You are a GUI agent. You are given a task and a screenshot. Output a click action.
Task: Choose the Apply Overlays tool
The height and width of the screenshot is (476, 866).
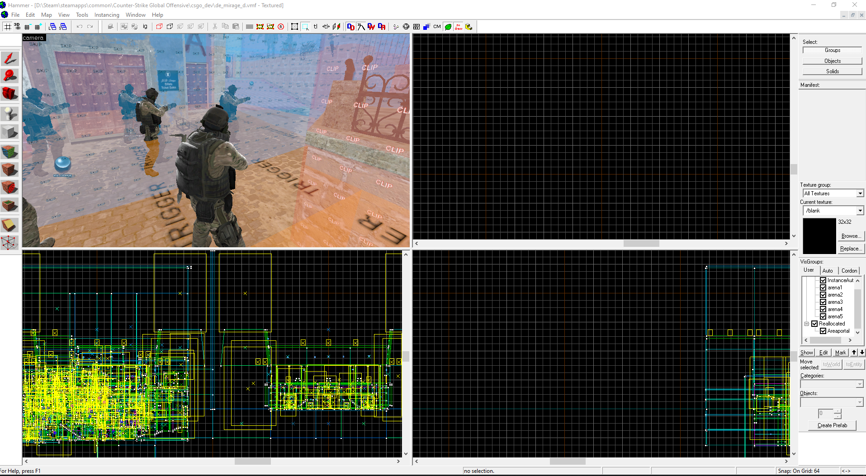point(9,206)
